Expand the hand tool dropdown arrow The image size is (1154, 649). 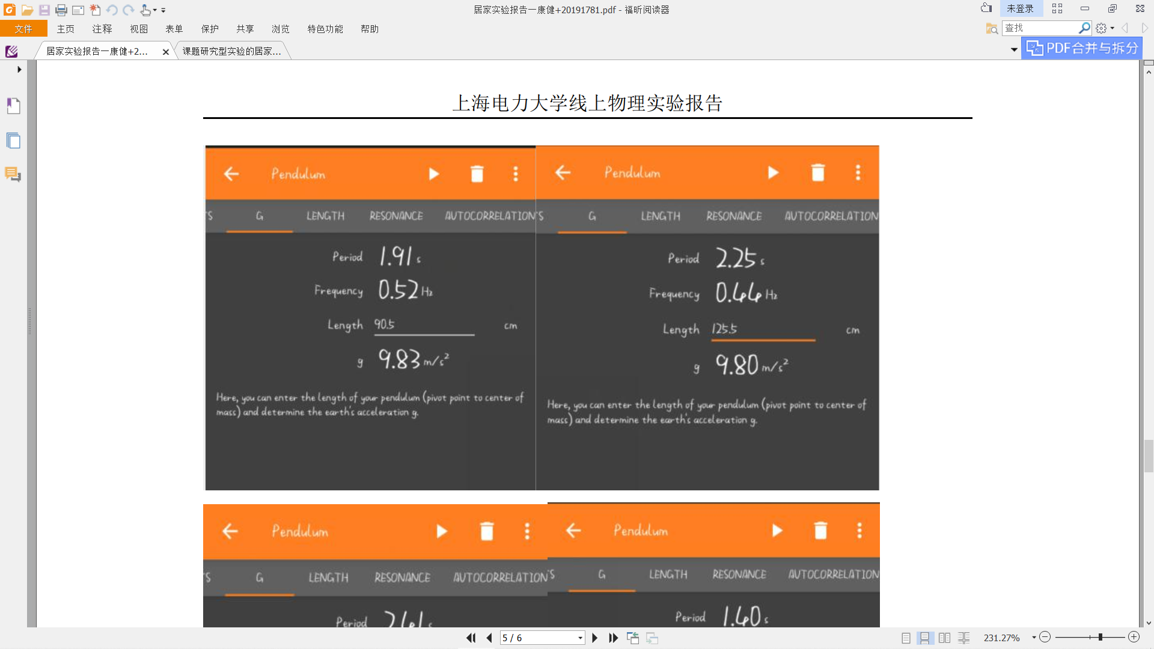(x=155, y=10)
